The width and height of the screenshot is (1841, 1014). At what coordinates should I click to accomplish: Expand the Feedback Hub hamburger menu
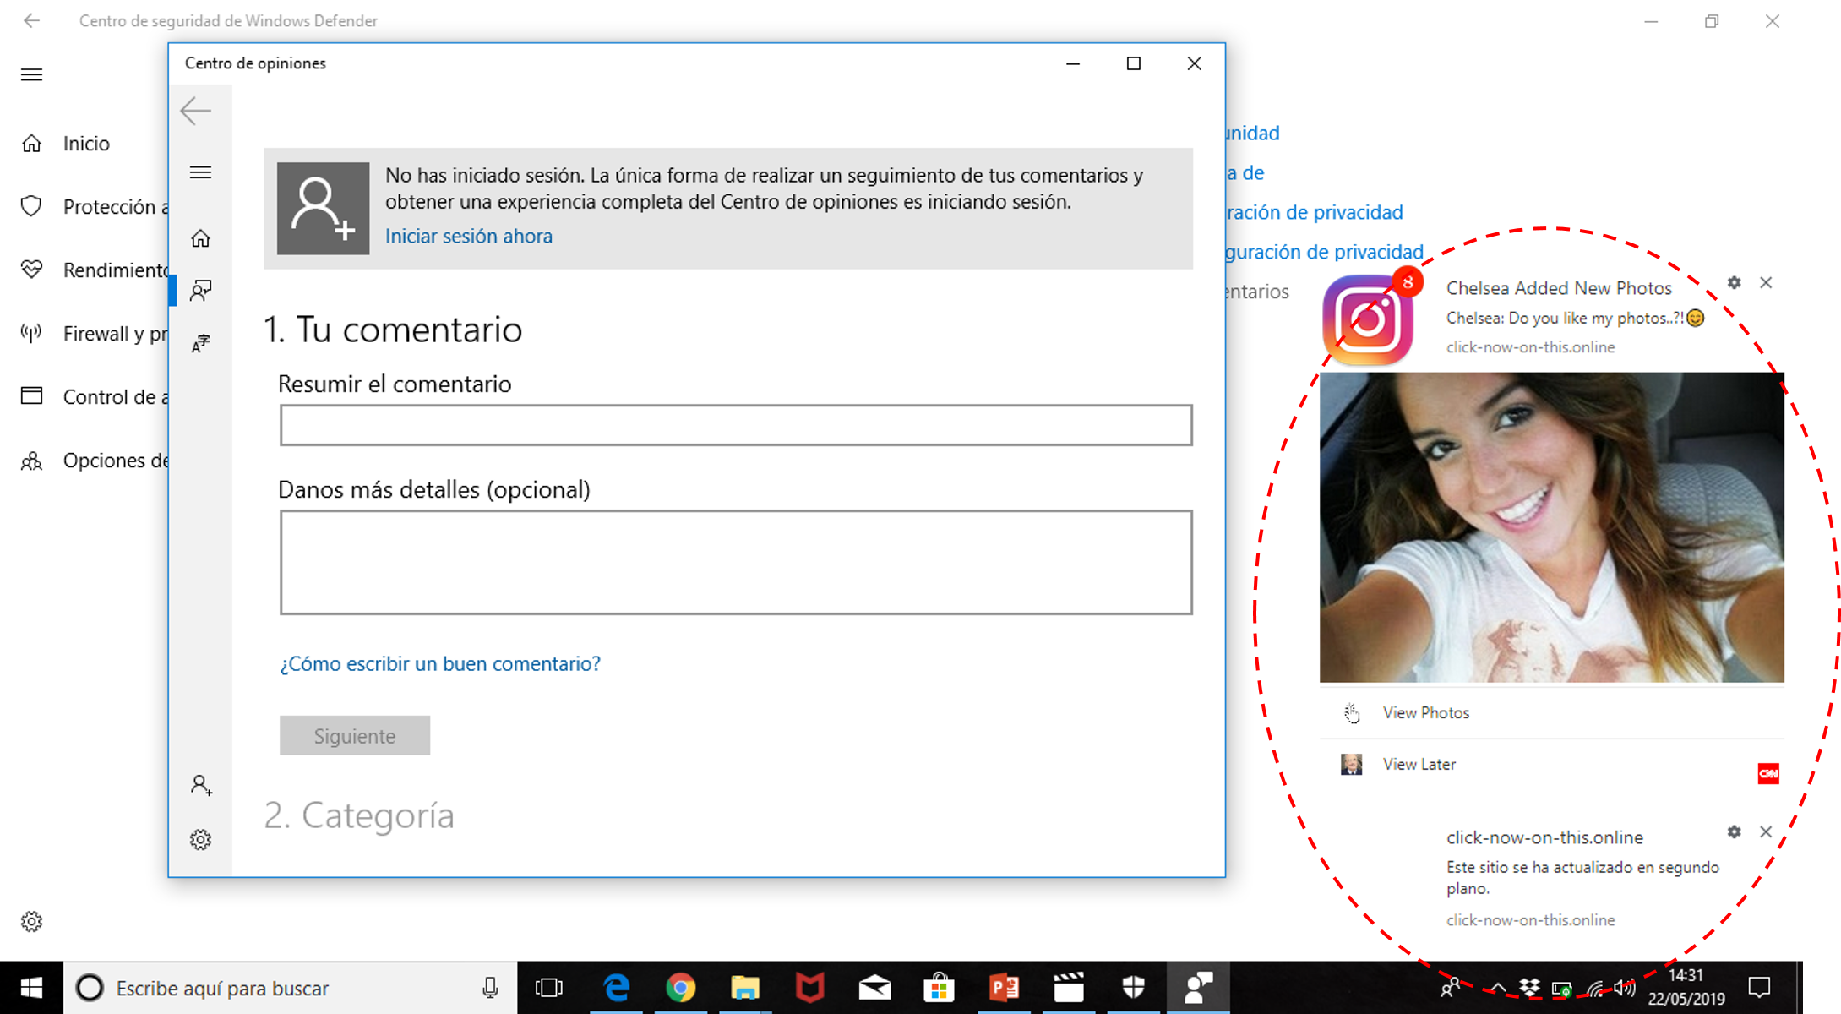(200, 173)
